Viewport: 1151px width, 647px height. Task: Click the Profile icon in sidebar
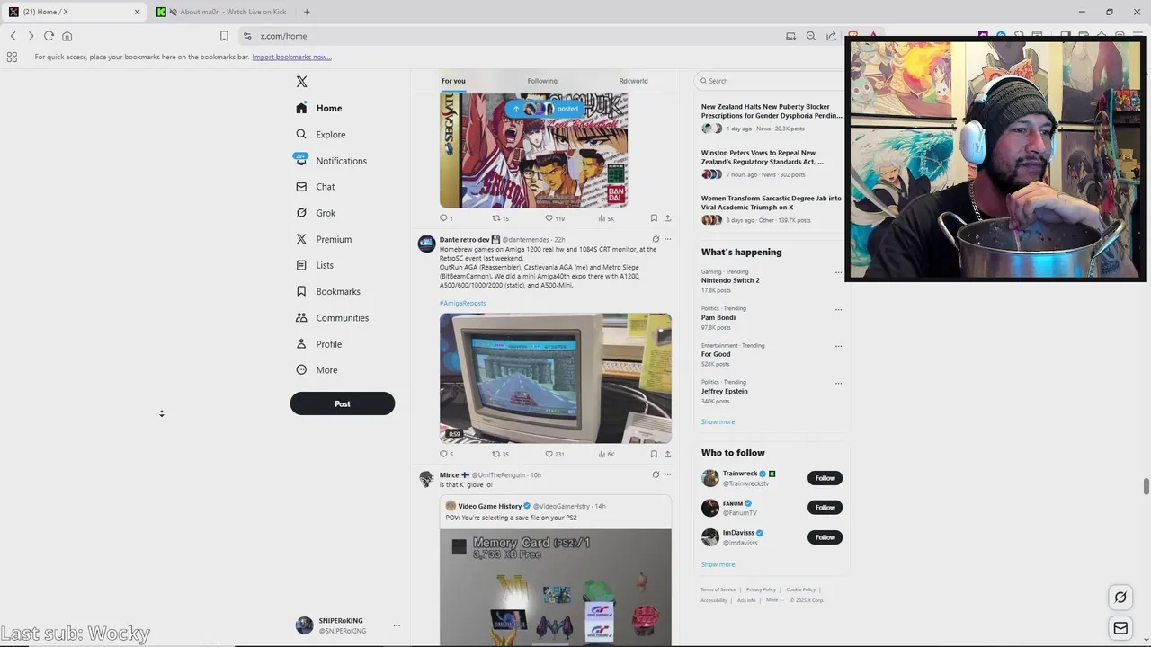(x=301, y=344)
